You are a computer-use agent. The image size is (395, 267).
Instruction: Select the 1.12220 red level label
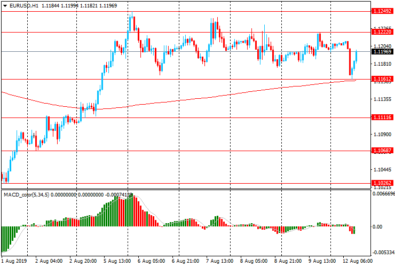tap(382, 32)
